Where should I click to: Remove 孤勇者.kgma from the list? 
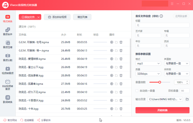point(121,84)
